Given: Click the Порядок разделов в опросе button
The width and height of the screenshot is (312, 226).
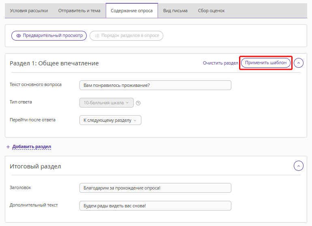Looking at the screenshot, I should click(x=126, y=36).
